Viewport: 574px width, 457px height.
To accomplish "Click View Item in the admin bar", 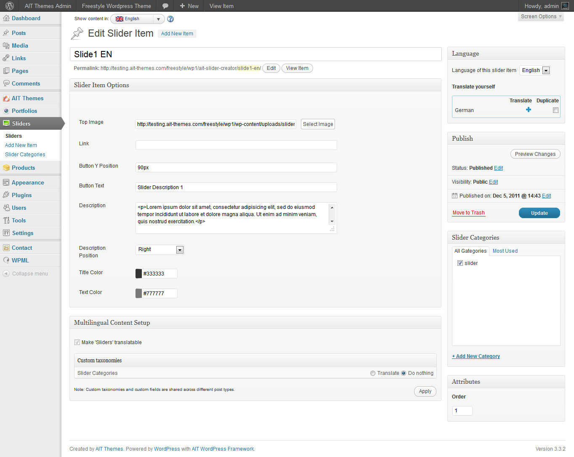I will click(221, 6).
